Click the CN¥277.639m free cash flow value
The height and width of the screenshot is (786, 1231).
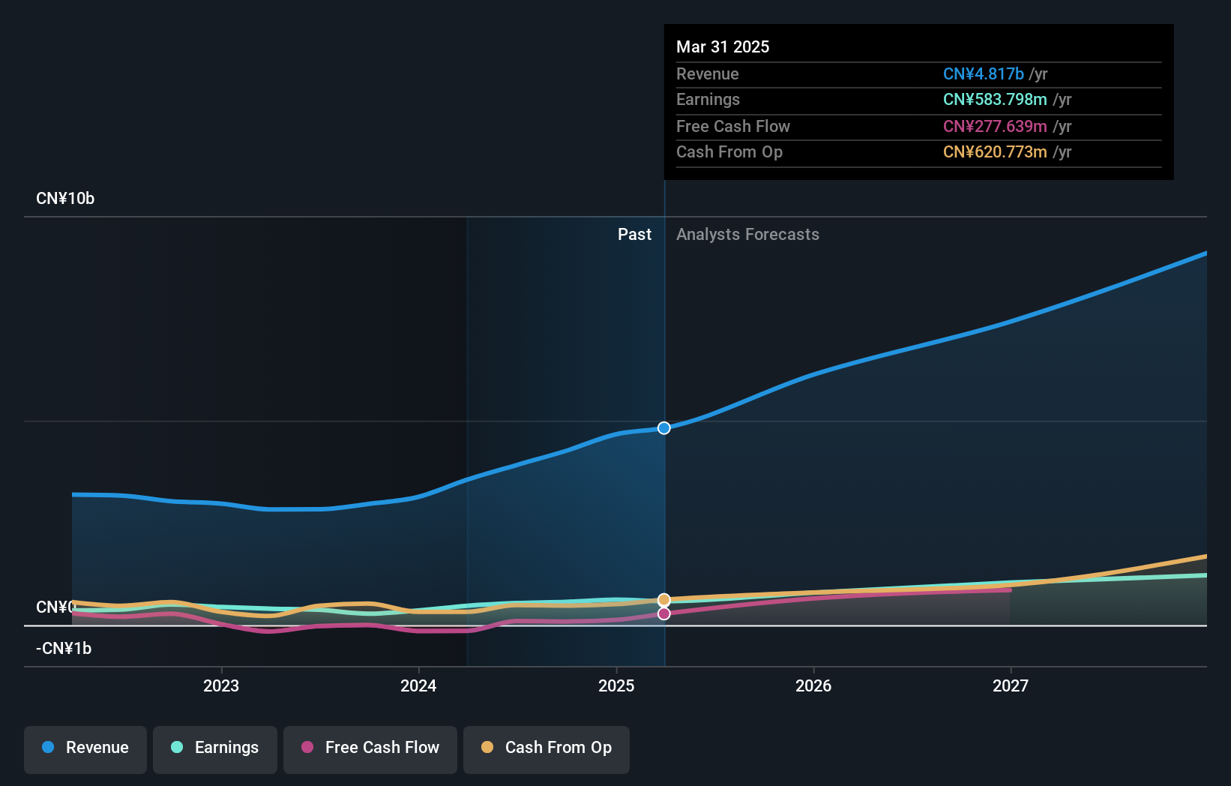click(x=995, y=126)
